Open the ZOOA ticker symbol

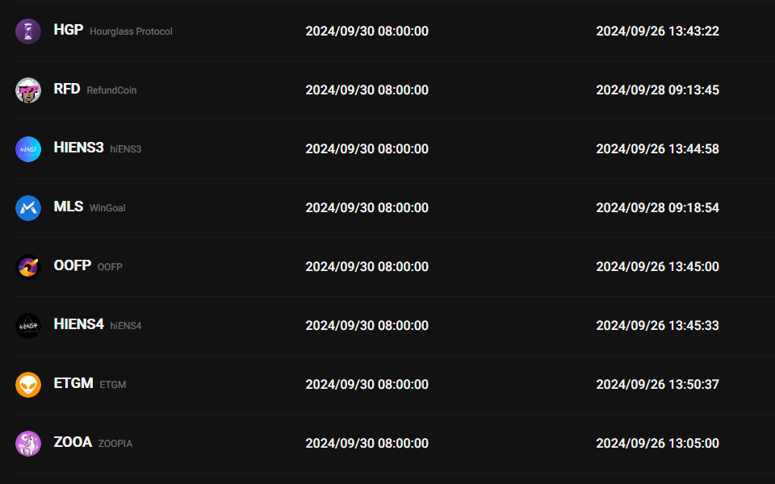[73, 442]
